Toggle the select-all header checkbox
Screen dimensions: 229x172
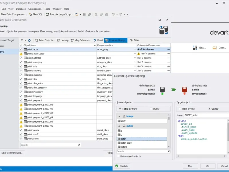point(21,45)
